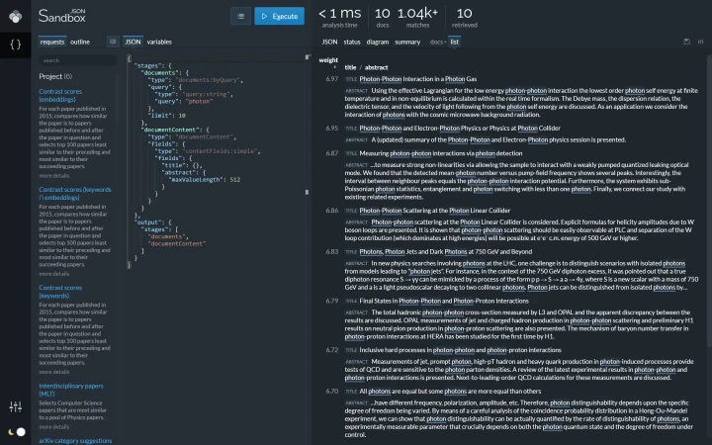Open the Interdisciplinary papers (MLT) request

pos(71,390)
